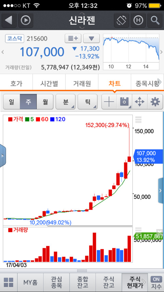The image size is (164, 292).
Task: Select the 일 daily period button
Action: [x=12, y=102]
